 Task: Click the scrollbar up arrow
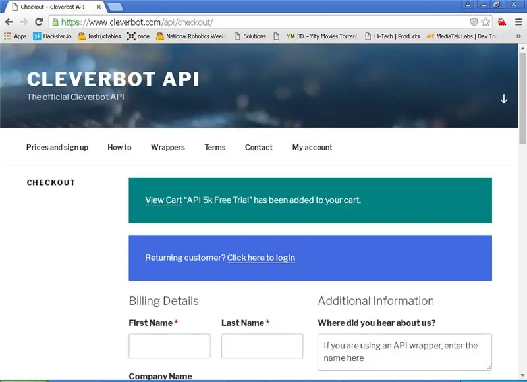(x=522, y=48)
